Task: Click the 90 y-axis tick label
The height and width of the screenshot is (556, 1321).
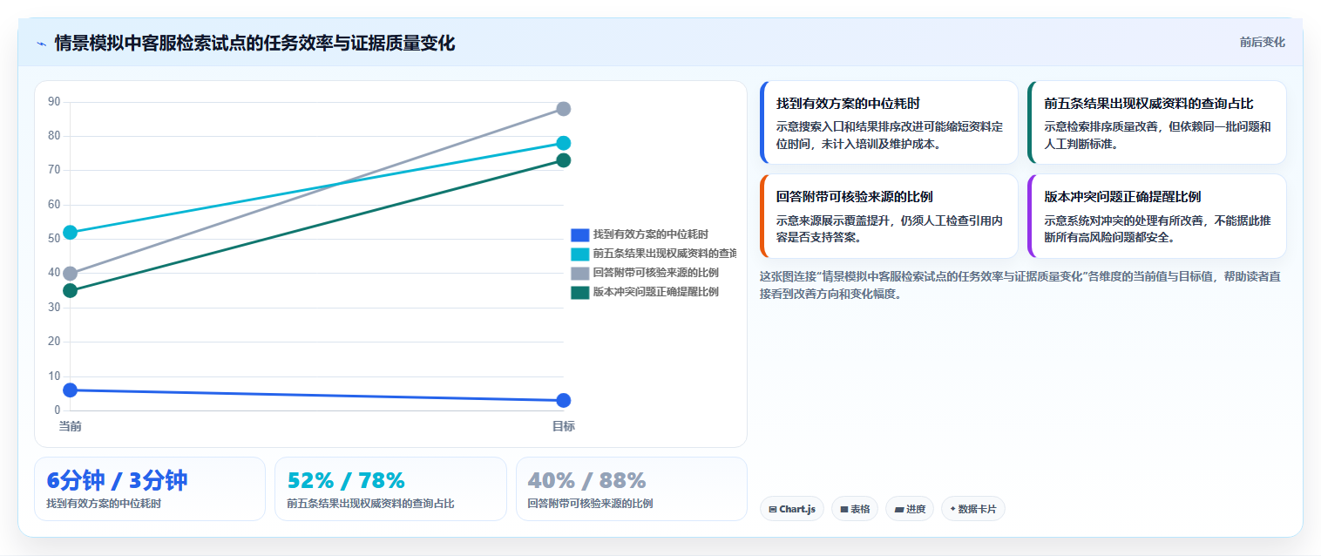Action: 54,102
